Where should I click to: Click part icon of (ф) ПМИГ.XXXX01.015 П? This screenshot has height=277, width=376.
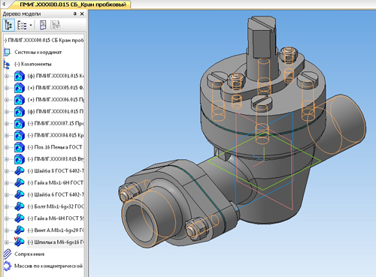20,112
